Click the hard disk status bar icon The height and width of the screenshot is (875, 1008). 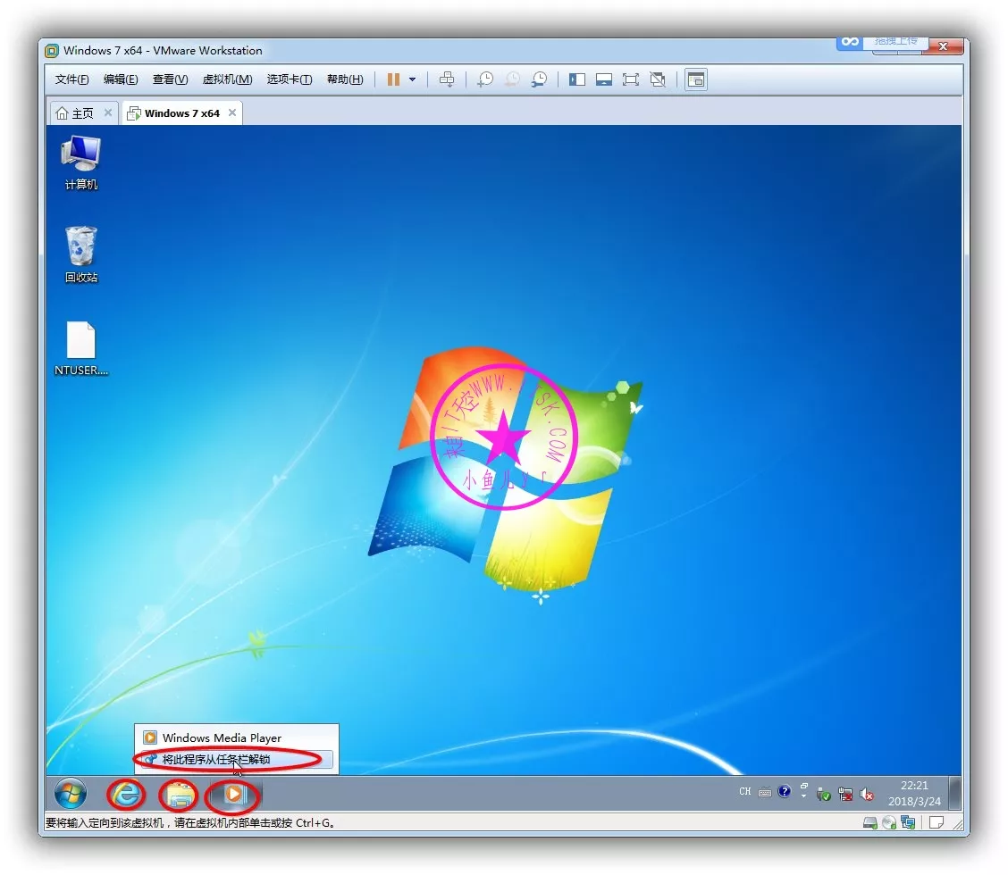[869, 822]
